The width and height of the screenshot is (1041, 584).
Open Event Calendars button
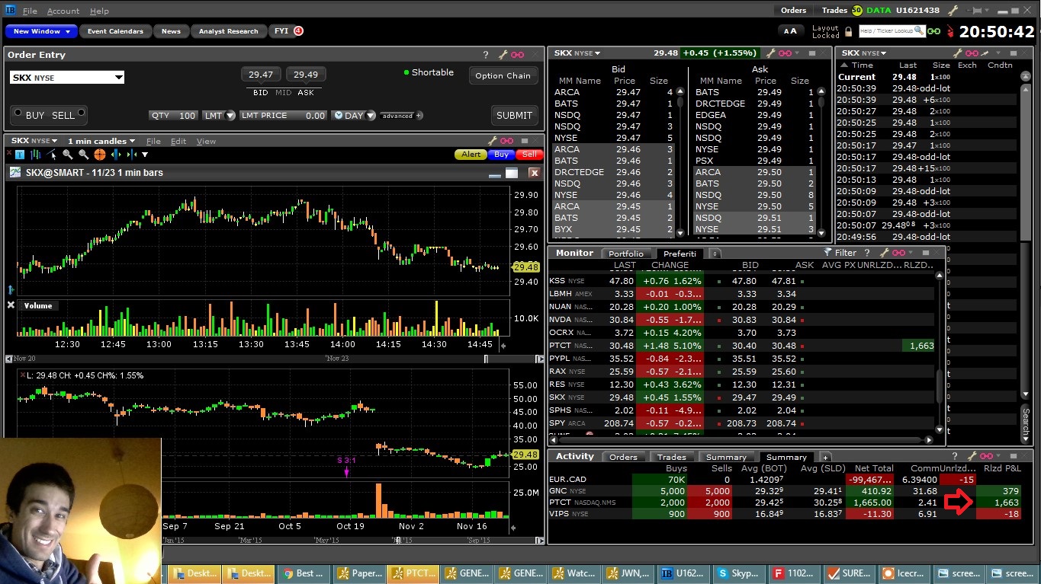coord(115,31)
